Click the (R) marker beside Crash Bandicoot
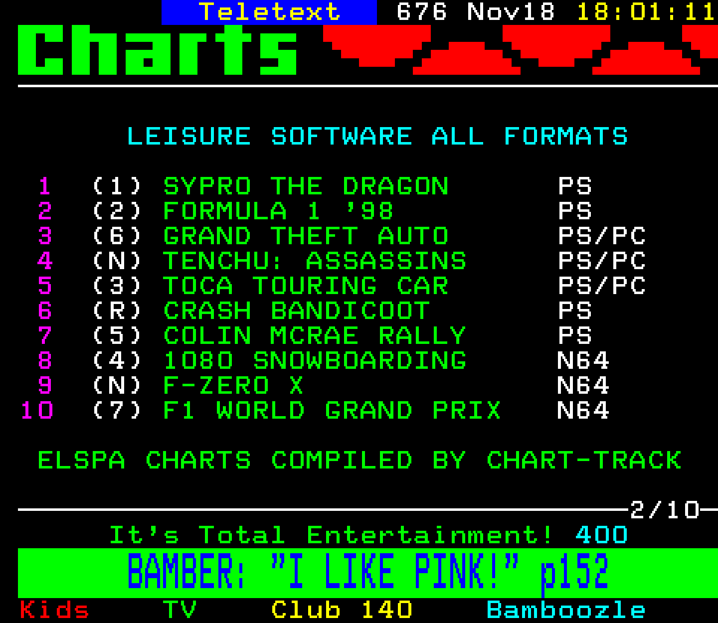Viewport: 718px width, 623px height. pos(117,311)
